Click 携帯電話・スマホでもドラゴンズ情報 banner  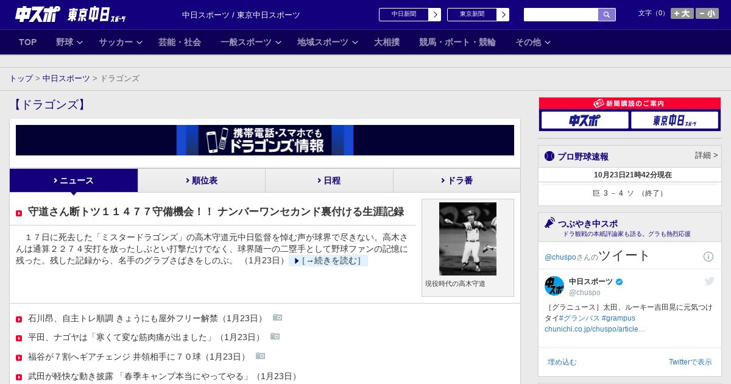tap(265, 140)
